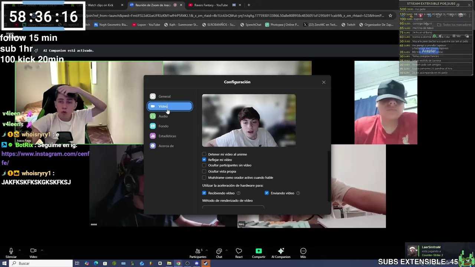Click help icon next to Enviando vídeo
This screenshot has width=475, height=267.
(x=298, y=193)
